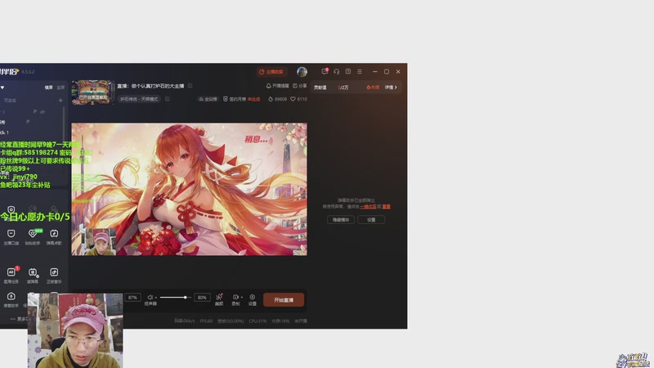Minimize the streaming companion window
The width and height of the screenshot is (654, 368).
[374, 72]
